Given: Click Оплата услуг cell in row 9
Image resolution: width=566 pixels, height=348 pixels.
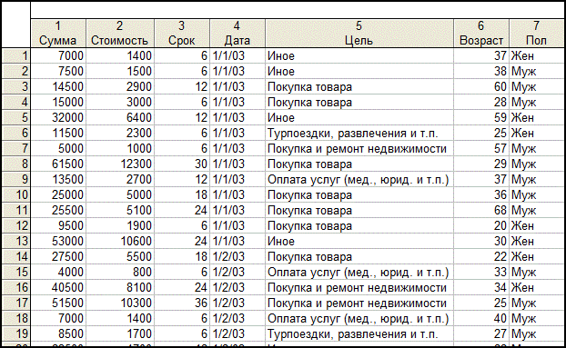Looking at the screenshot, I should click(359, 179).
